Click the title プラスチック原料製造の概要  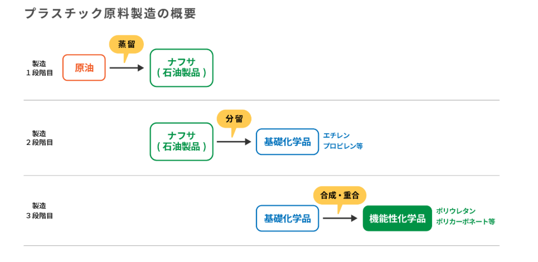pos(110,14)
